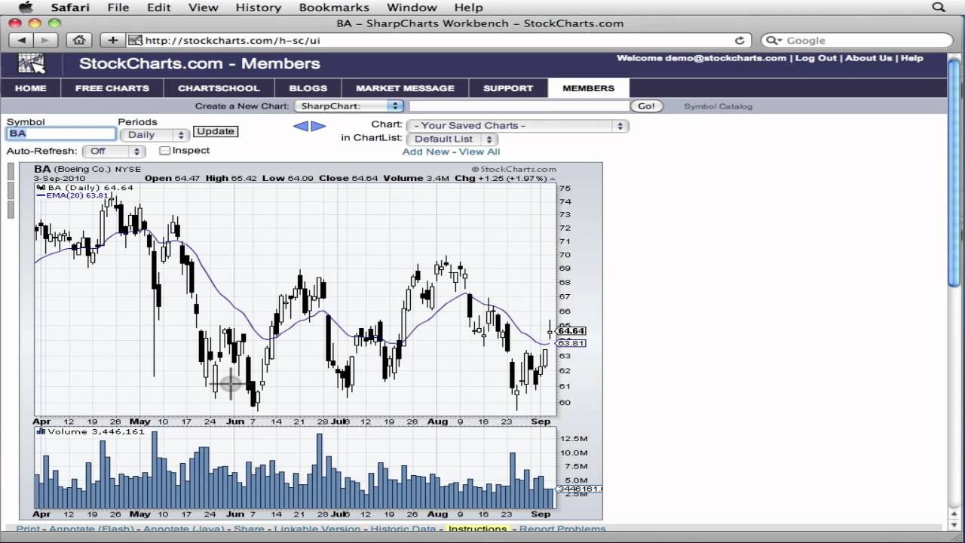Click the StockCharts logo icon
Screen dimensions: 965x543
coord(32,63)
